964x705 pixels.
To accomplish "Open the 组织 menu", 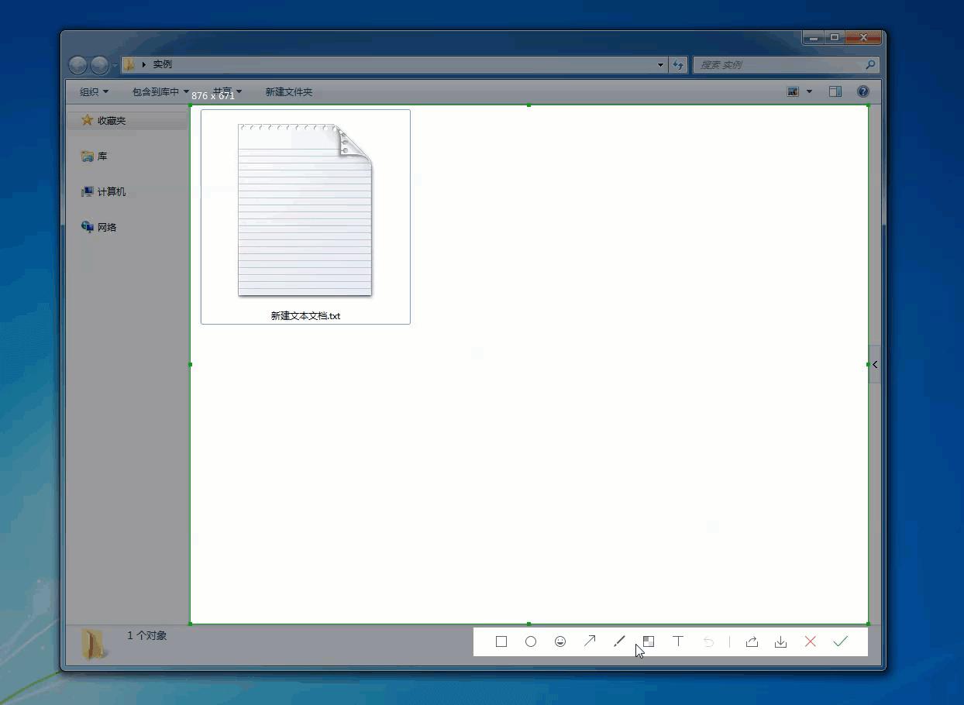I will pyautogui.click(x=94, y=91).
